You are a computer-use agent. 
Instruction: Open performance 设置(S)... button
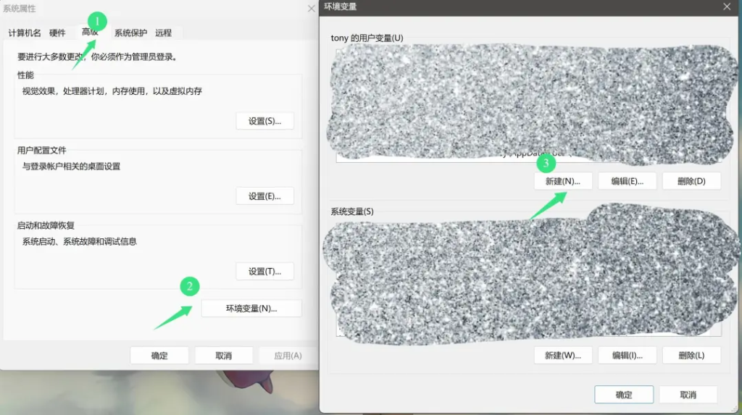point(265,121)
